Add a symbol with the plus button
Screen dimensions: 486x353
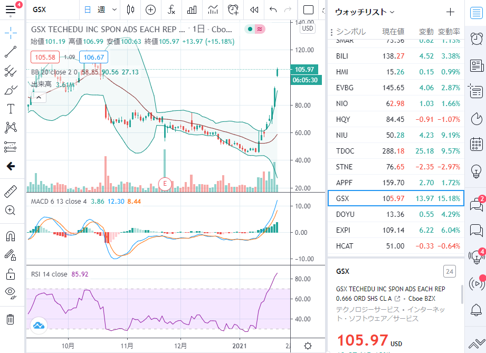pos(450,12)
